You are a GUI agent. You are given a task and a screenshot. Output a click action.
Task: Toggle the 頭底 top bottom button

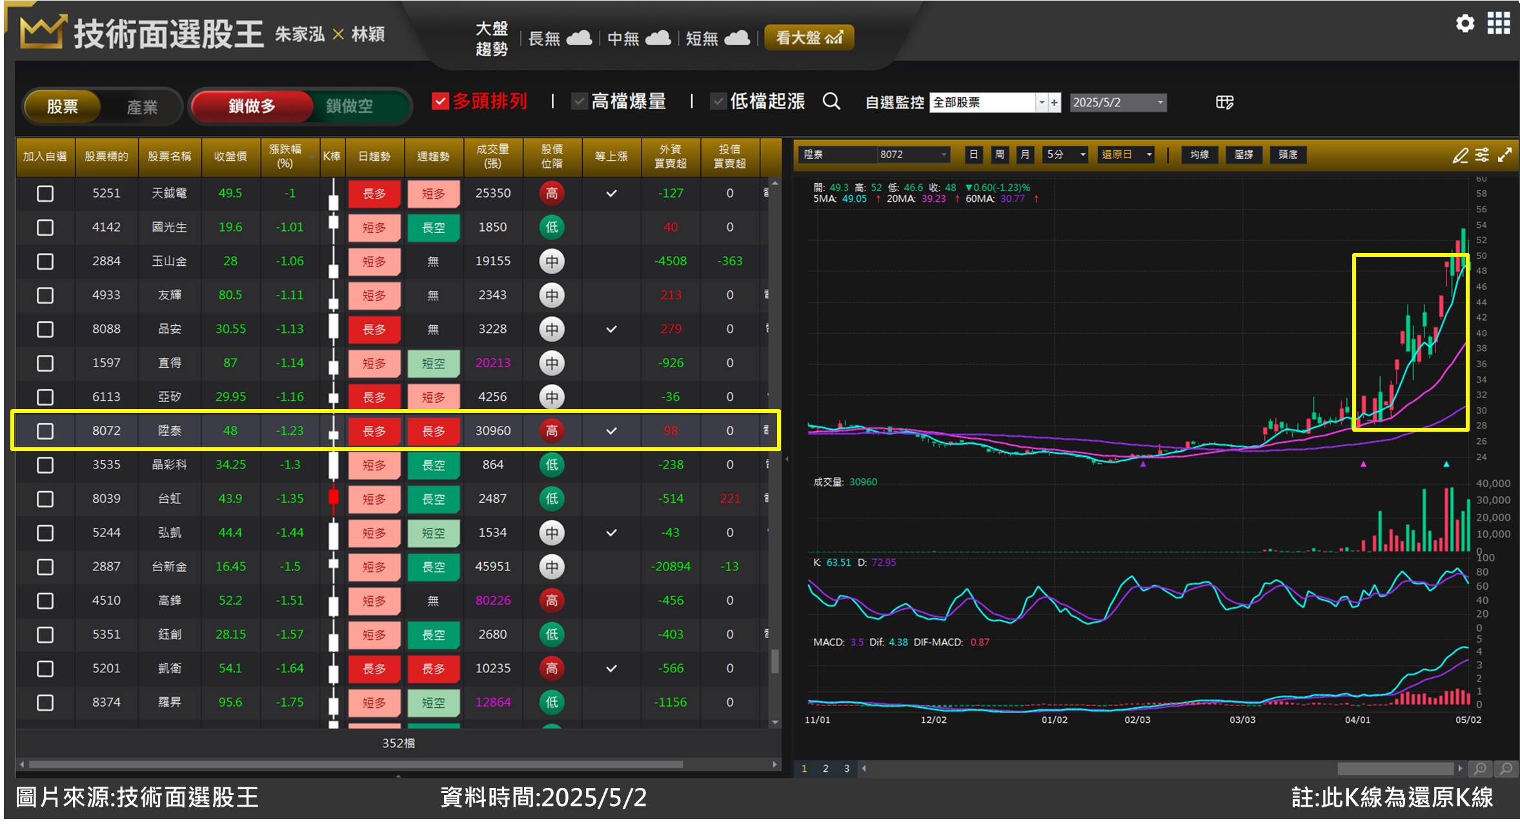(x=1288, y=155)
